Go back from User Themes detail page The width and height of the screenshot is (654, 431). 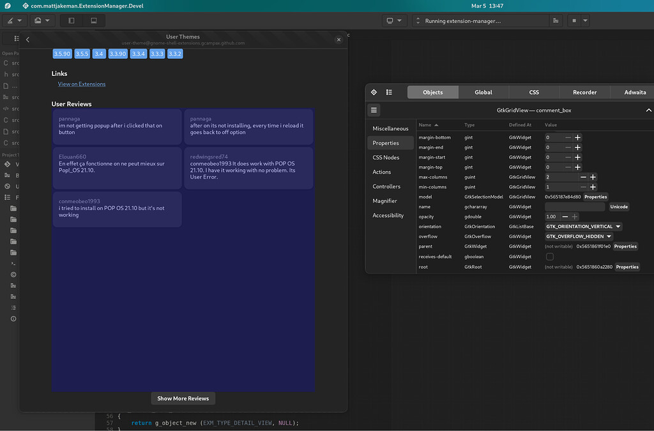(27, 40)
